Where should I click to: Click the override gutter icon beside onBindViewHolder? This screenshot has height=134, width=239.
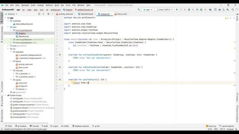click(x=60, y=67)
